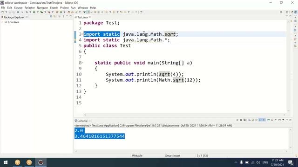This screenshot has width=298, height=167.
Task: Toggle Show Console on Standard Out change
Action: (260, 120)
